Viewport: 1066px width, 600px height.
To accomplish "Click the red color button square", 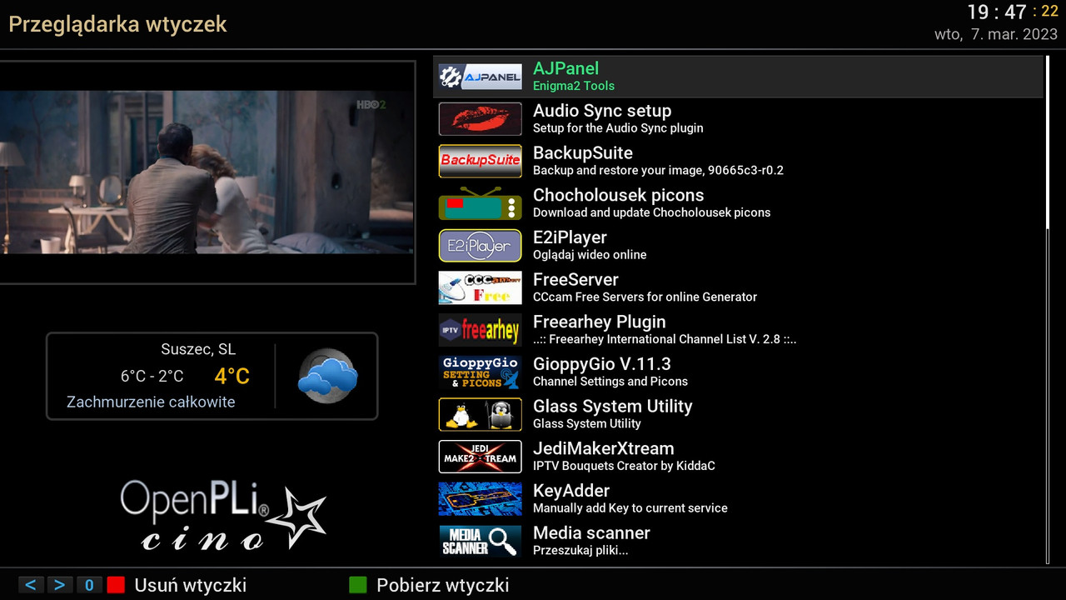I will pyautogui.click(x=116, y=585).
